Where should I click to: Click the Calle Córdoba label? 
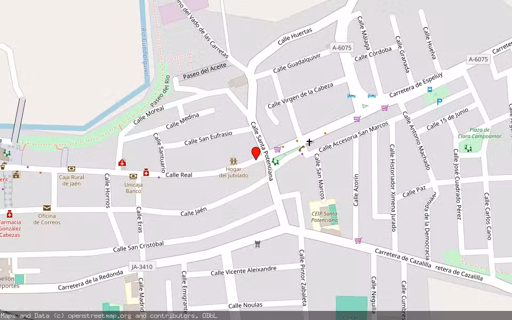pyautogui.click(x=373, y=54)
